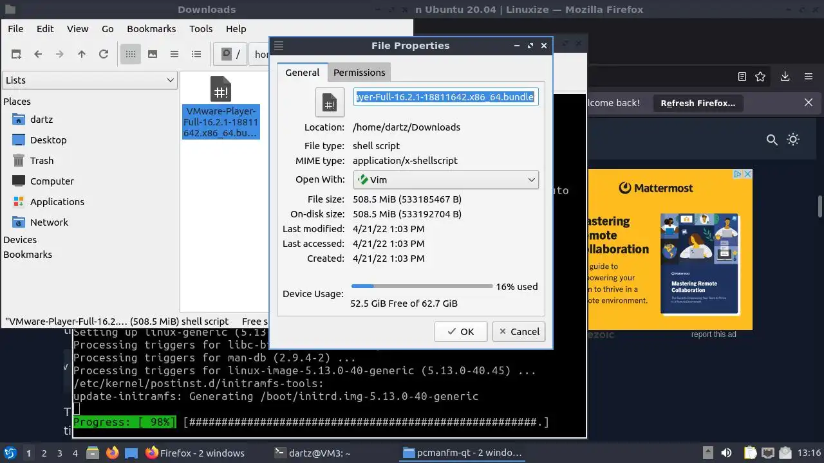Screen dimensions: 824x463
Task: Click 'report this ad' link
Action: click(x=713, y=334)
